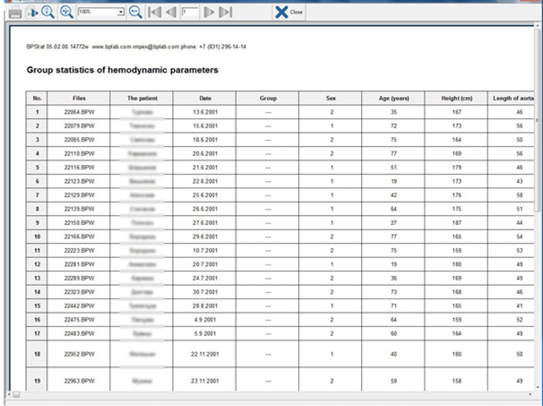The image size is (543, 406).
Task: Click the scroll right arrow
Action: 530,394
